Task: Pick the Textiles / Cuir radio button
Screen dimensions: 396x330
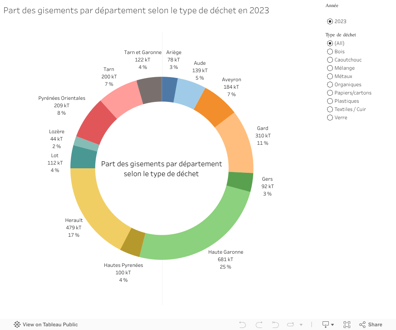Action: point(330,109)
